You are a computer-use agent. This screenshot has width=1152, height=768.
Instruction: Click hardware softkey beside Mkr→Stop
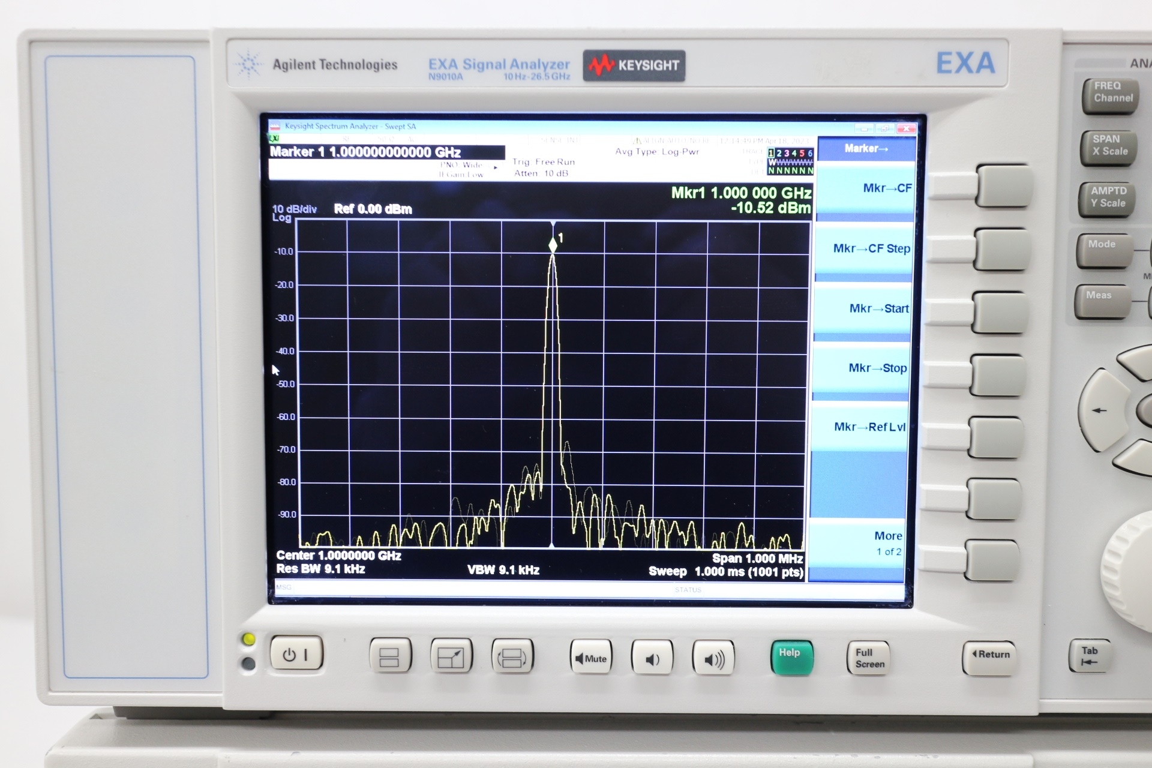[997, 375]
